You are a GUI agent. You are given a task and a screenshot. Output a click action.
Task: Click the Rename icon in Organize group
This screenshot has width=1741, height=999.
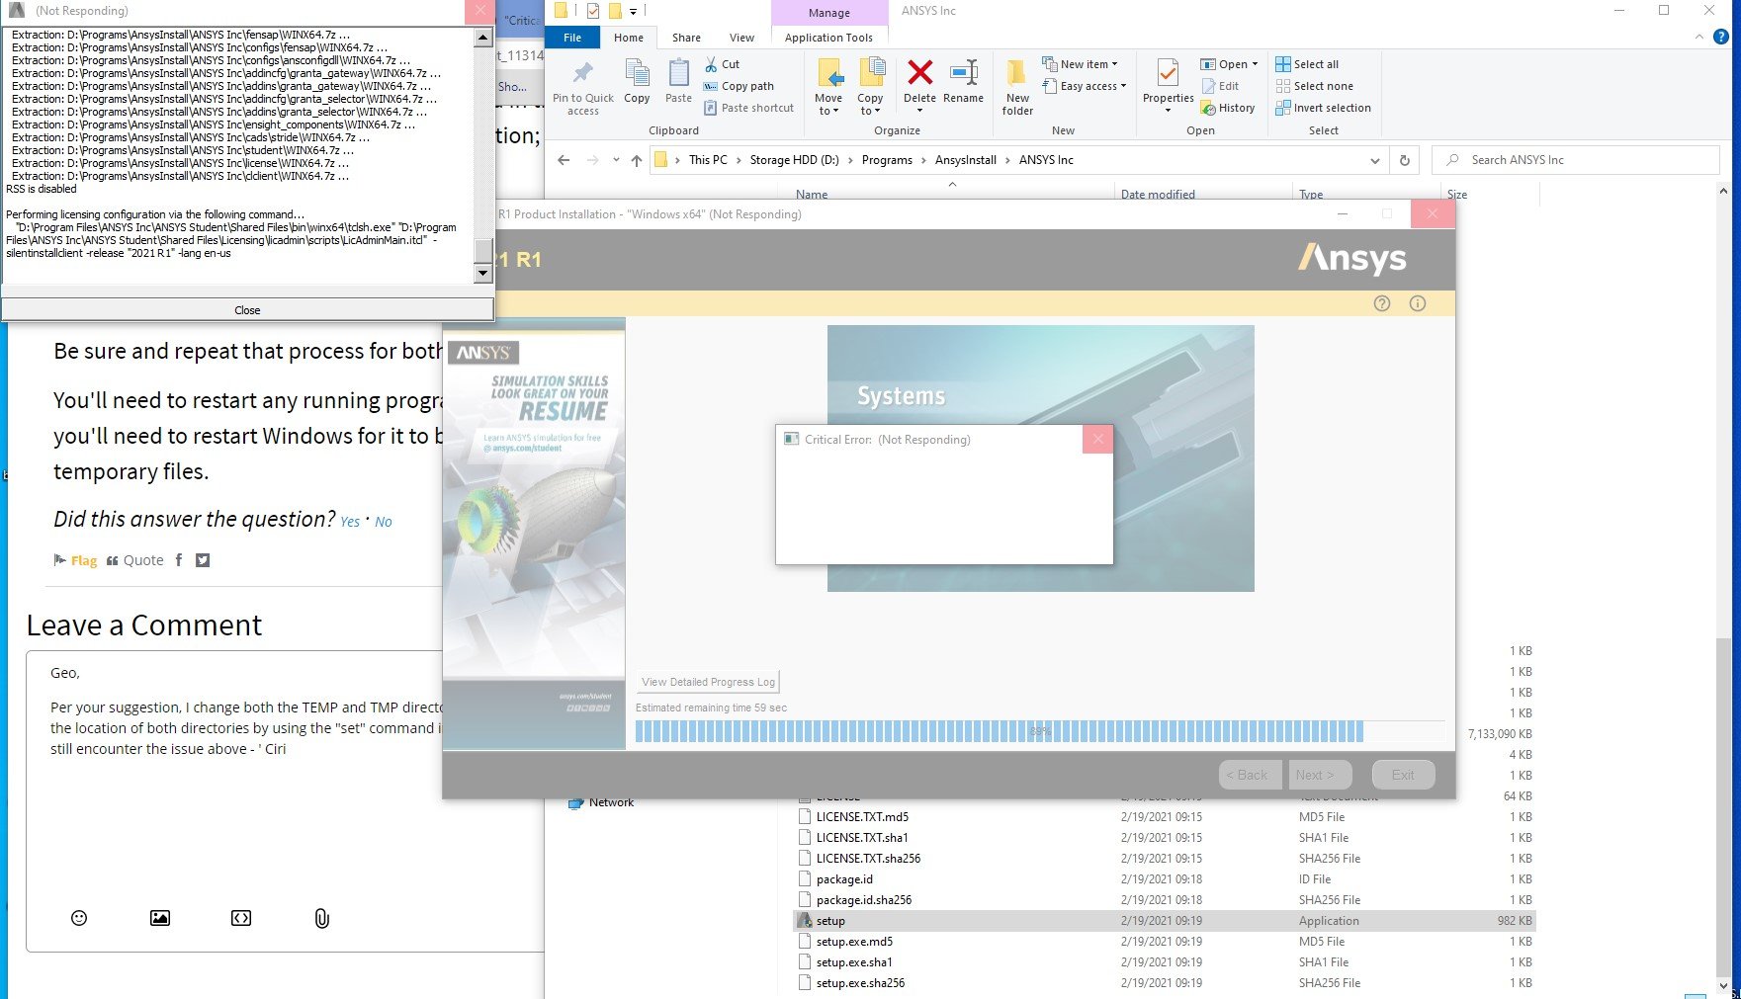963,72
